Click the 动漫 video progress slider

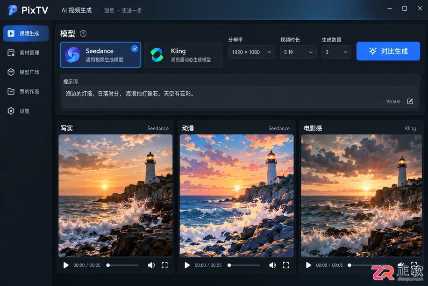tap(244, 265)
